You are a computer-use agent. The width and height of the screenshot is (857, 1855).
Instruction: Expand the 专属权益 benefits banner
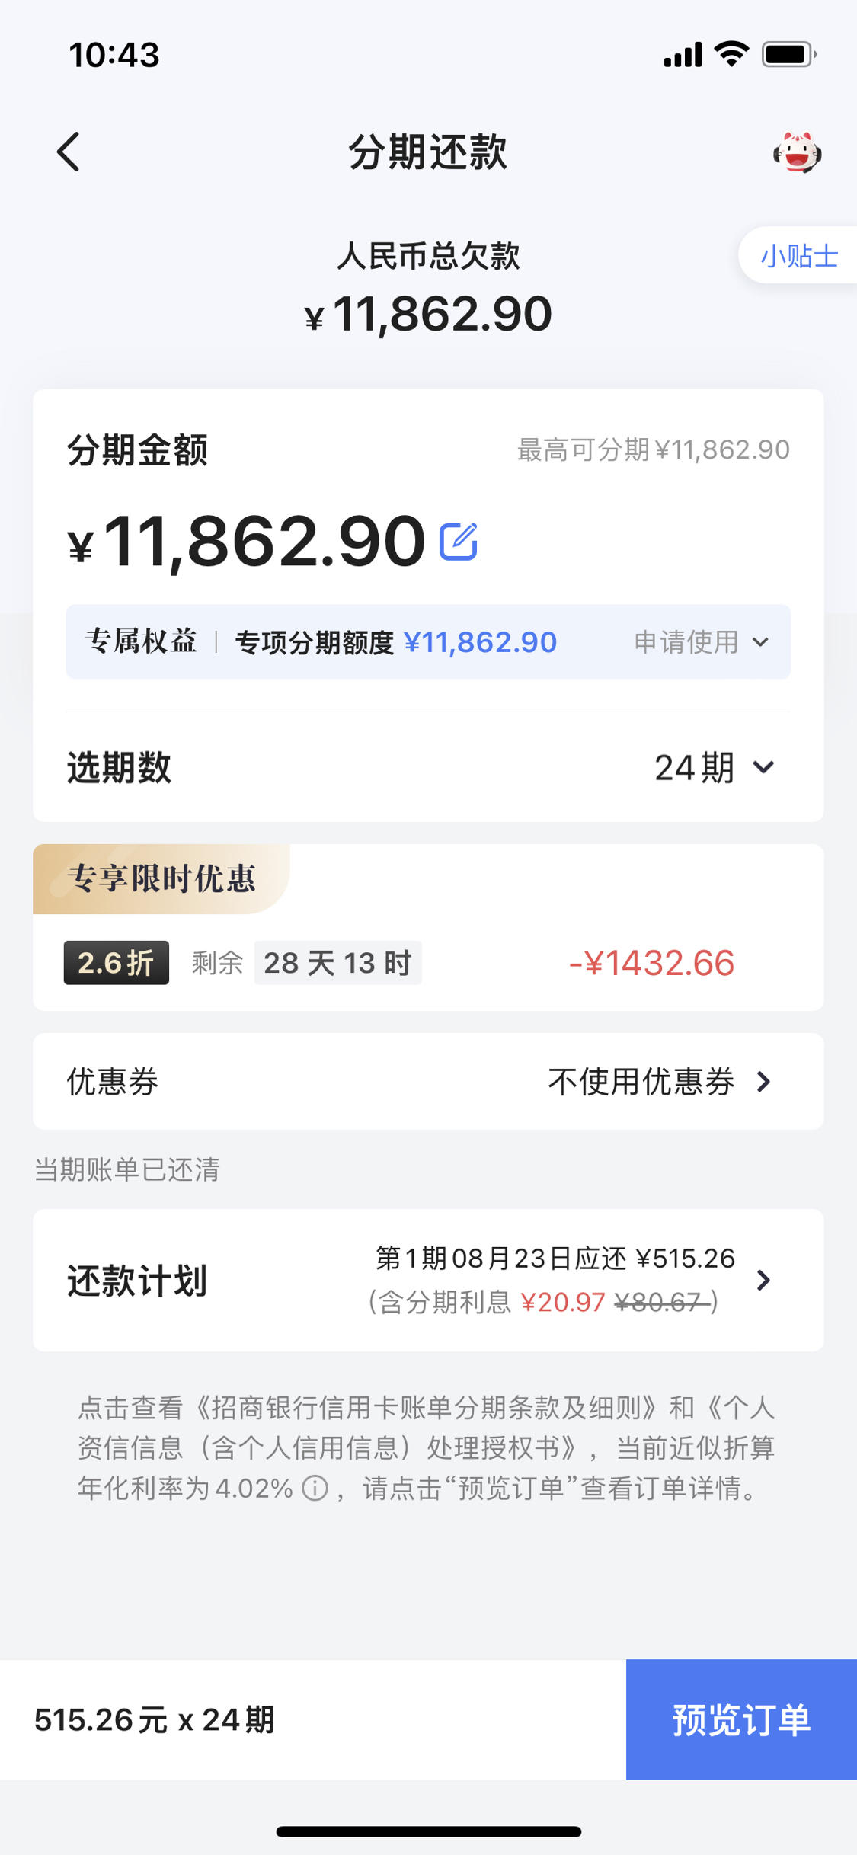[428, 642]
